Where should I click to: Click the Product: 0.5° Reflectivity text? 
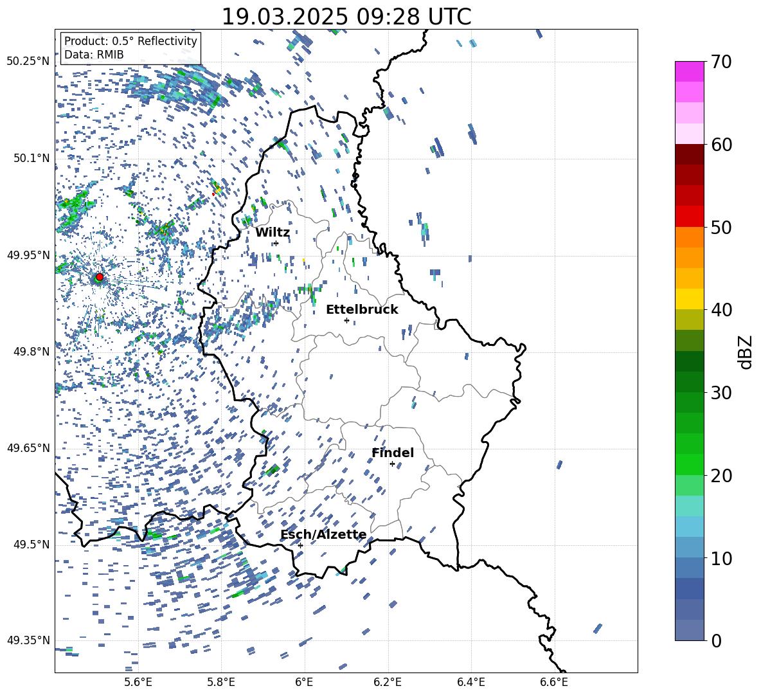point(130,41)
